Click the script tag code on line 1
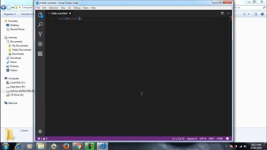267x150 pixels. click(x=71, y=18)
